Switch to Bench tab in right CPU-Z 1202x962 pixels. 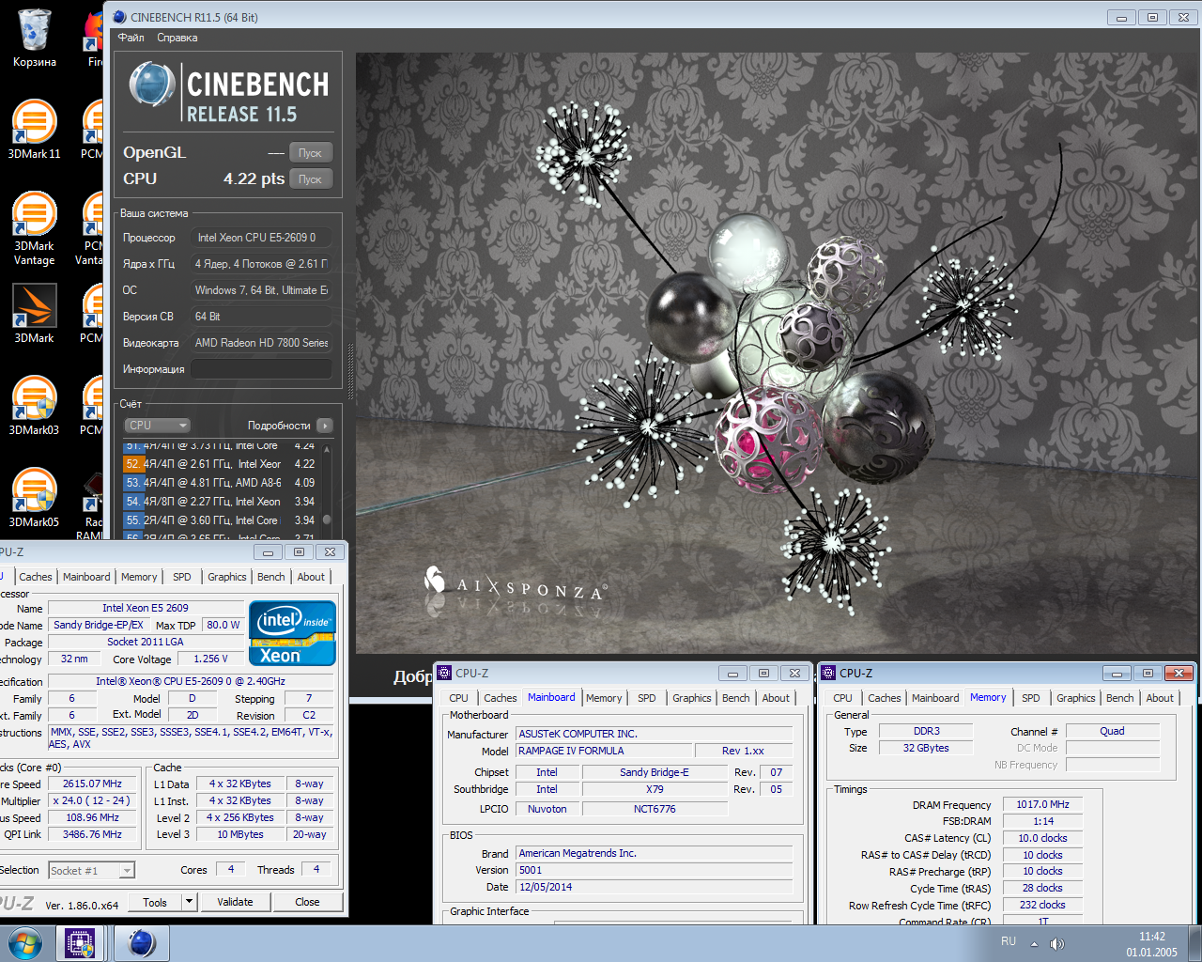point(1120,698)
